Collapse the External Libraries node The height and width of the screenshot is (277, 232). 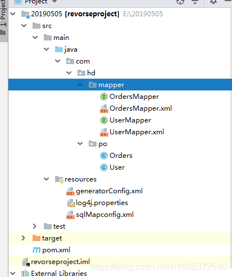[x=13, y=274]
